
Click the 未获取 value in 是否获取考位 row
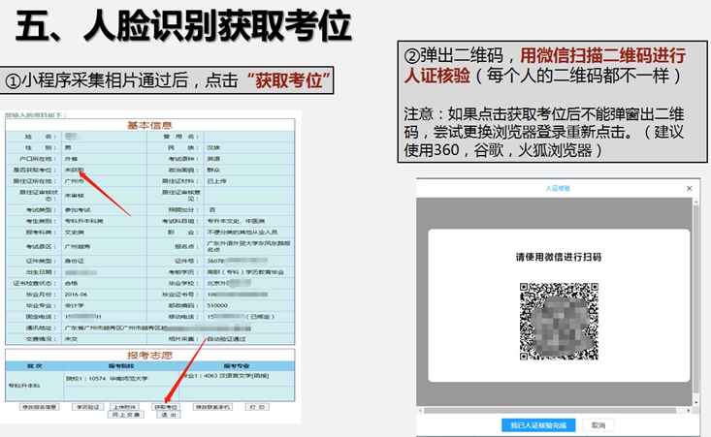tap(75, 170)
